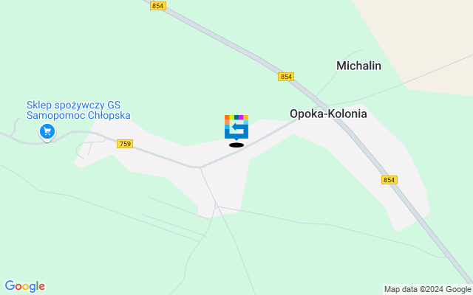Click the black oval shadow under marker

236,145
